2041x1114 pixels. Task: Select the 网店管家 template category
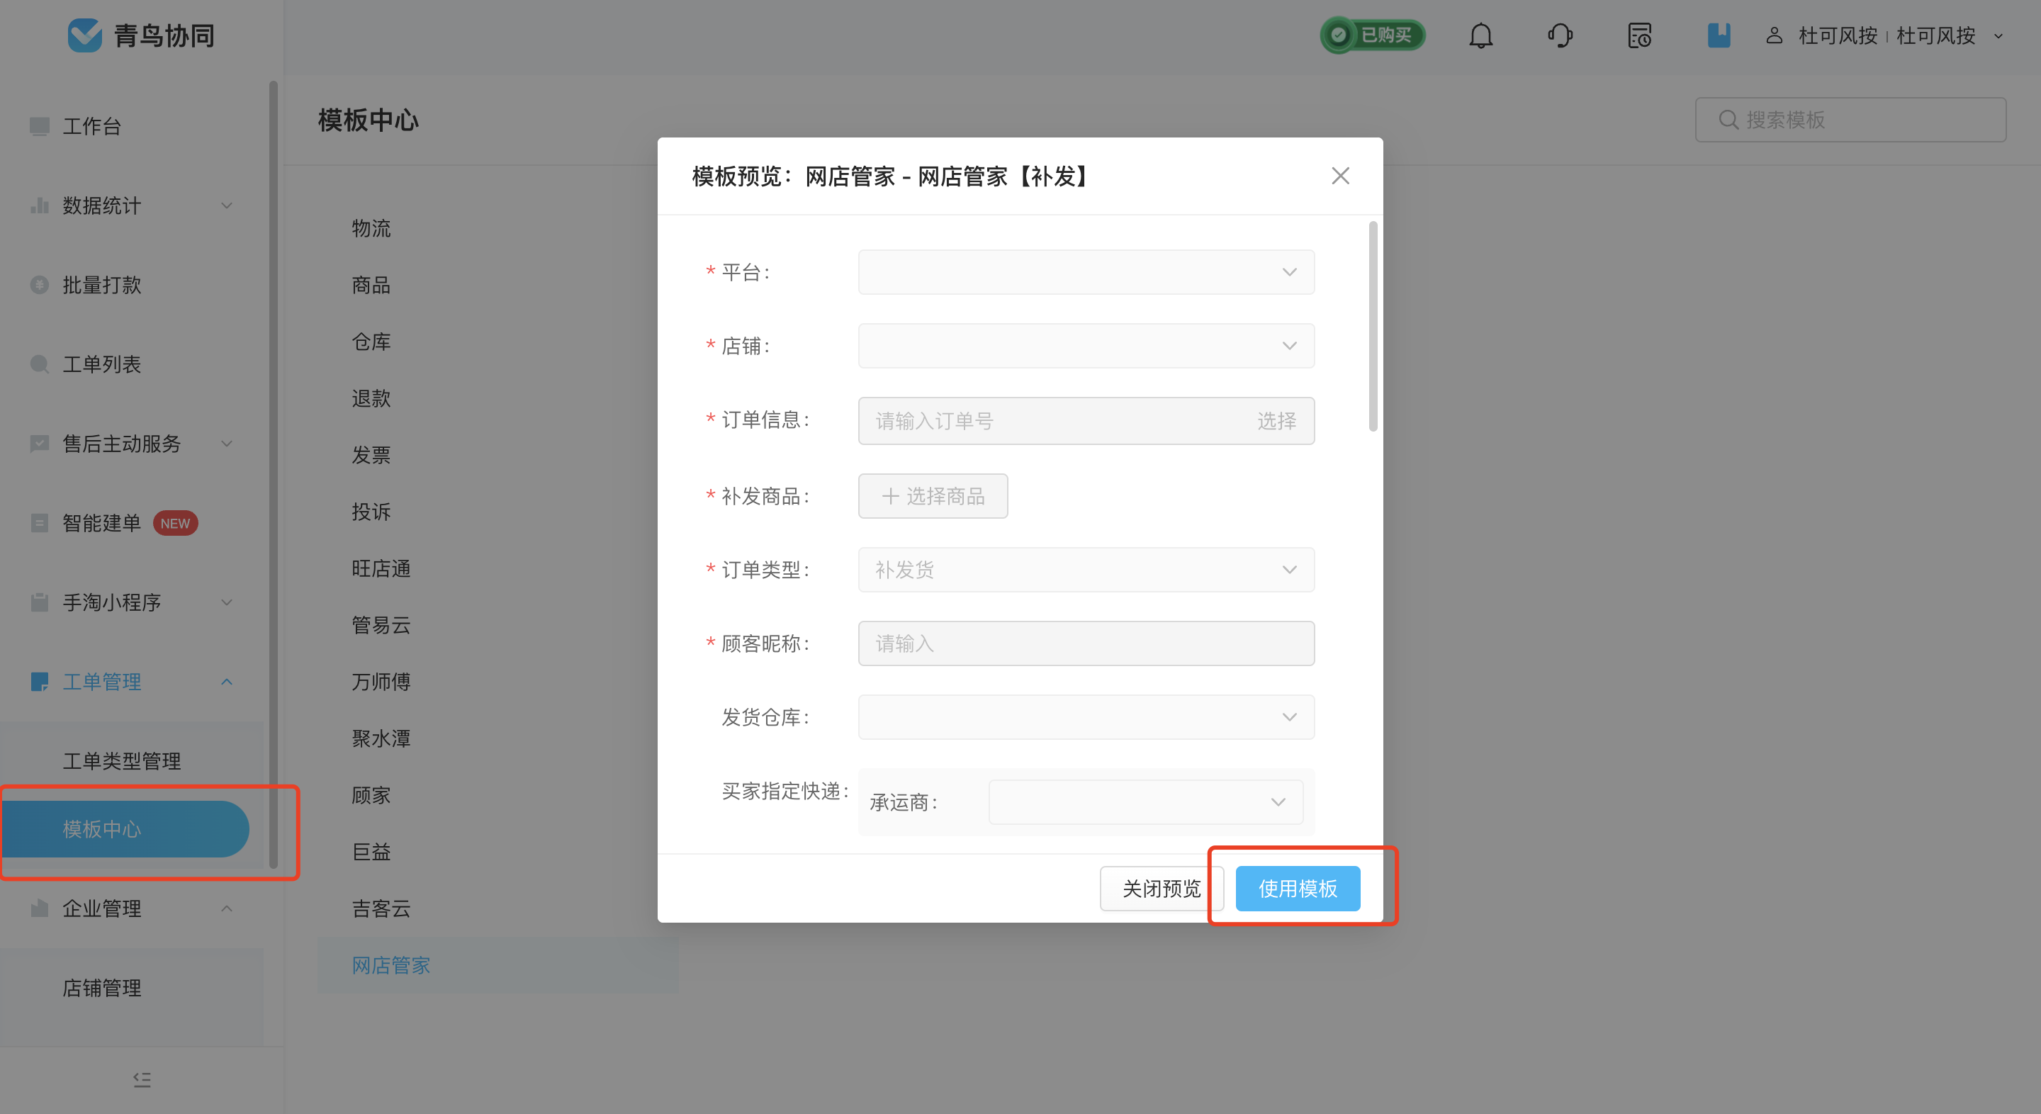point(497,965)
